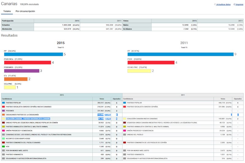Click the Abstención row in participation table

point(7,29)
